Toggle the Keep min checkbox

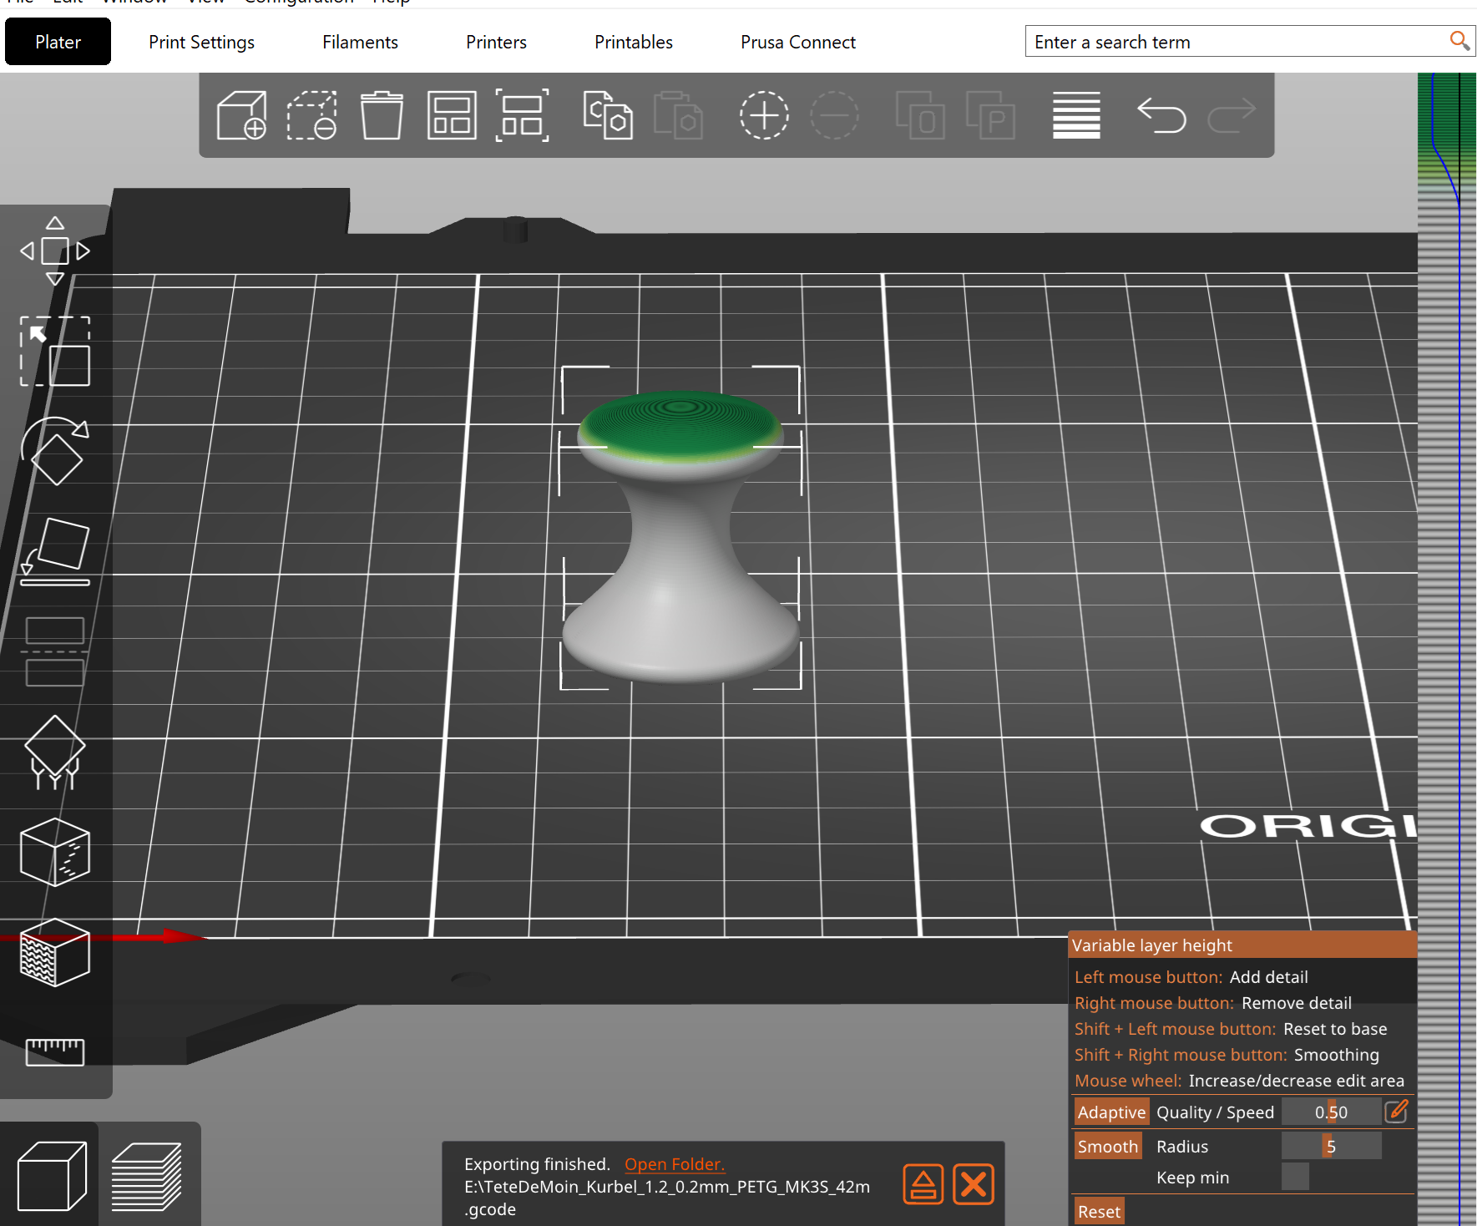tap(1295, 1177)
